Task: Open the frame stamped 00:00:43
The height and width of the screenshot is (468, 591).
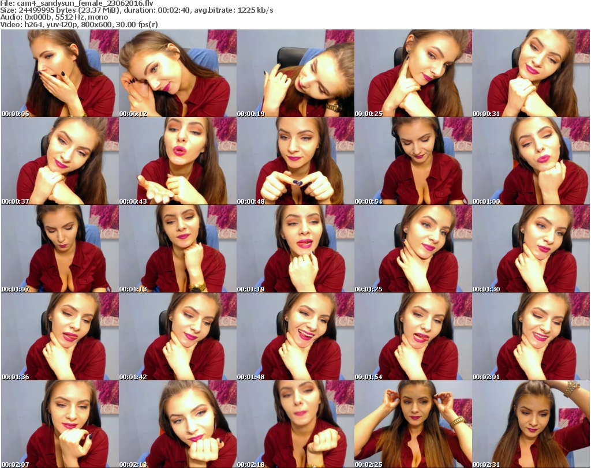Action: pos(178,161)
